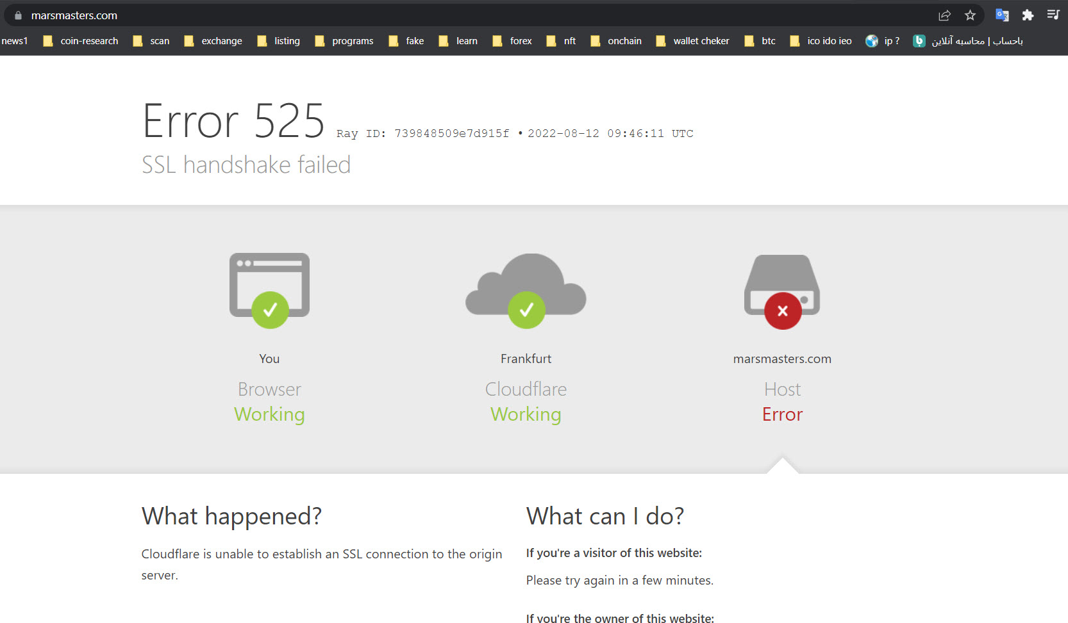Click the 'Frankfurt' location label
Screen dimensions: 1068x623
pos(526,359)
